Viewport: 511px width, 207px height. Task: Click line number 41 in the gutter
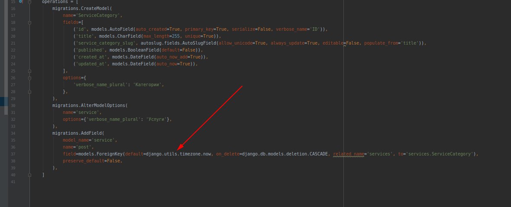[13, 182]
